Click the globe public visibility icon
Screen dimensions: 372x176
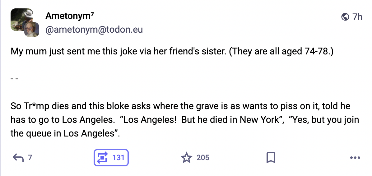[345, 17]
